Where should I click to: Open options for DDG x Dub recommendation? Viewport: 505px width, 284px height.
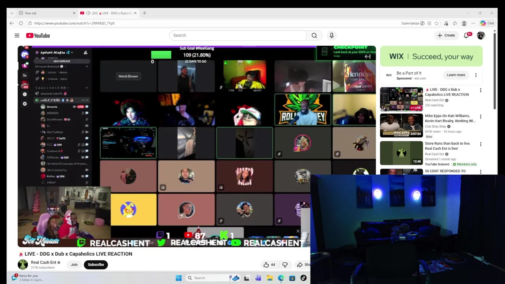click(x=481, y=90)
